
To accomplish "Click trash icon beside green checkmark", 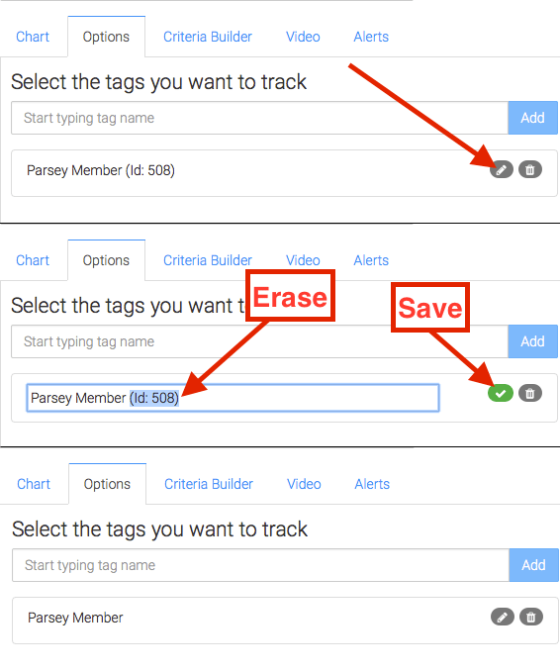I will pyautogui.click(x=530, y=393).
